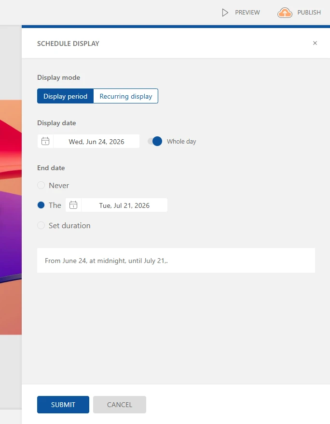Select the Display period mode

[65, 96]
